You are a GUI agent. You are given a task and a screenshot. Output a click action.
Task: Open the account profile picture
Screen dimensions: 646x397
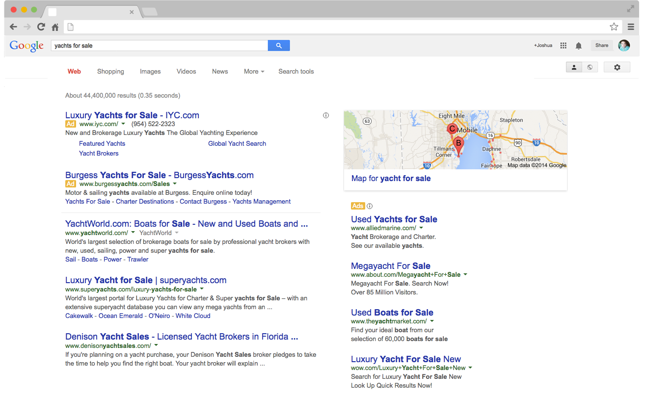pos(624,46)
